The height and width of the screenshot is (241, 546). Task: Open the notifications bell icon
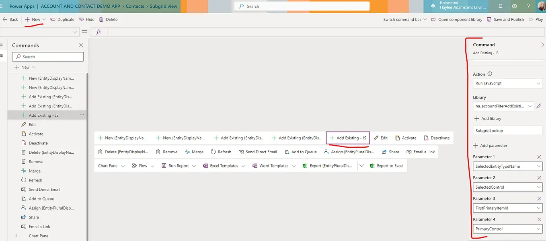point(501,6)
